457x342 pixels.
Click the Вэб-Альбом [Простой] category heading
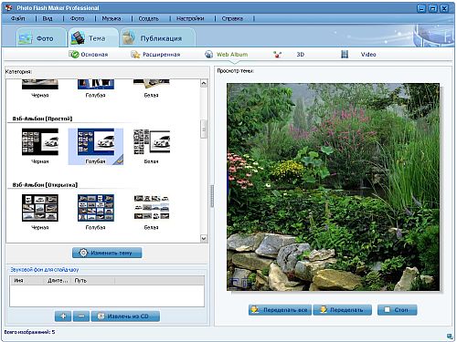tap(42, 119)
